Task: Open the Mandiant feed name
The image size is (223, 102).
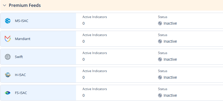Action: coord(23,39)
